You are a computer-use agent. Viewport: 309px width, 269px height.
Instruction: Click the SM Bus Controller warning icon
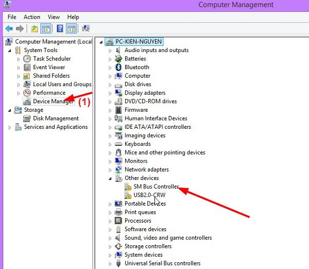point(128,187)
